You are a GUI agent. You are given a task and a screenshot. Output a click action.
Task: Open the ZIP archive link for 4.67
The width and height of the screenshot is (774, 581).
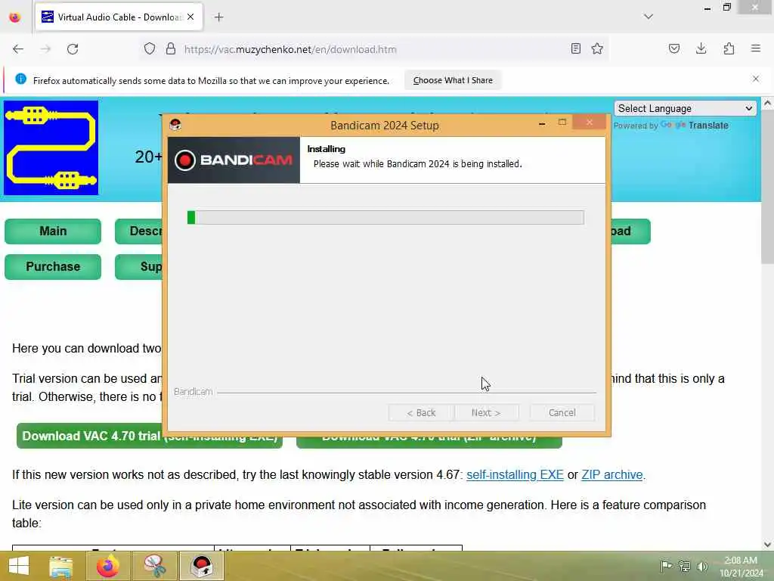tap(612, 475)
